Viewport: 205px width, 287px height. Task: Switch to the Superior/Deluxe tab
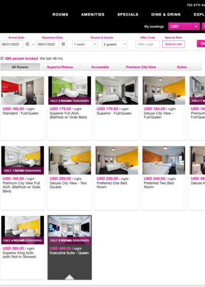point(60,67)
